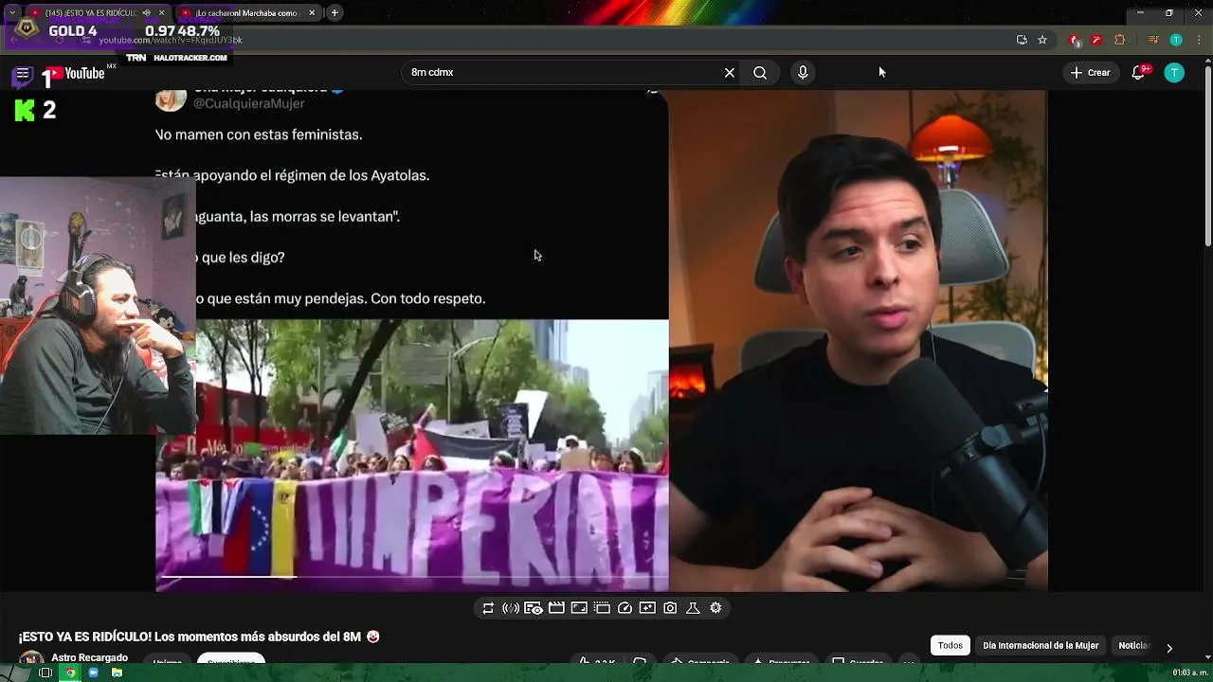Select the "Todos" filter chip

[950, 646]
